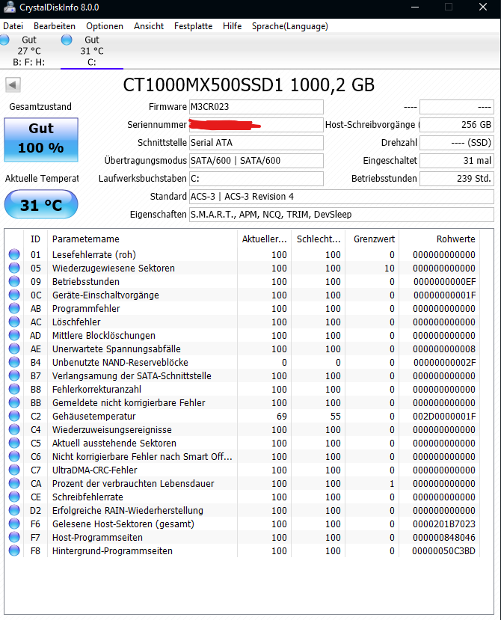The image size is (501, 620).
Task: Click the Eingeschaltet value 31 mal
Action: coord(457,161)
